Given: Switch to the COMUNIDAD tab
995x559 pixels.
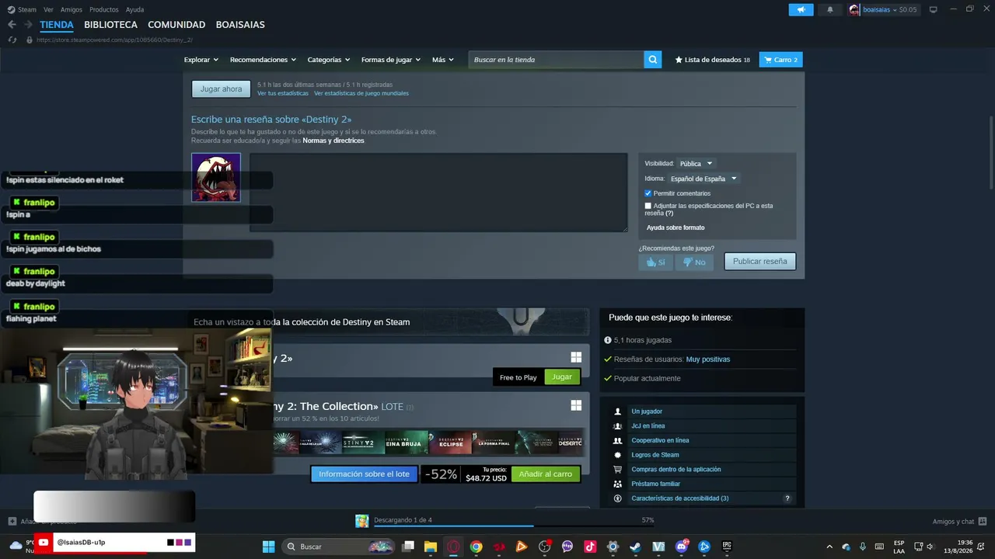Looking at the screenshot, I should pos(176,25).
